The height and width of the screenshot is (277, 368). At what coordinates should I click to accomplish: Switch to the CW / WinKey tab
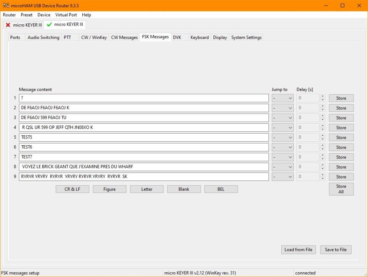[x=94, y=38]
